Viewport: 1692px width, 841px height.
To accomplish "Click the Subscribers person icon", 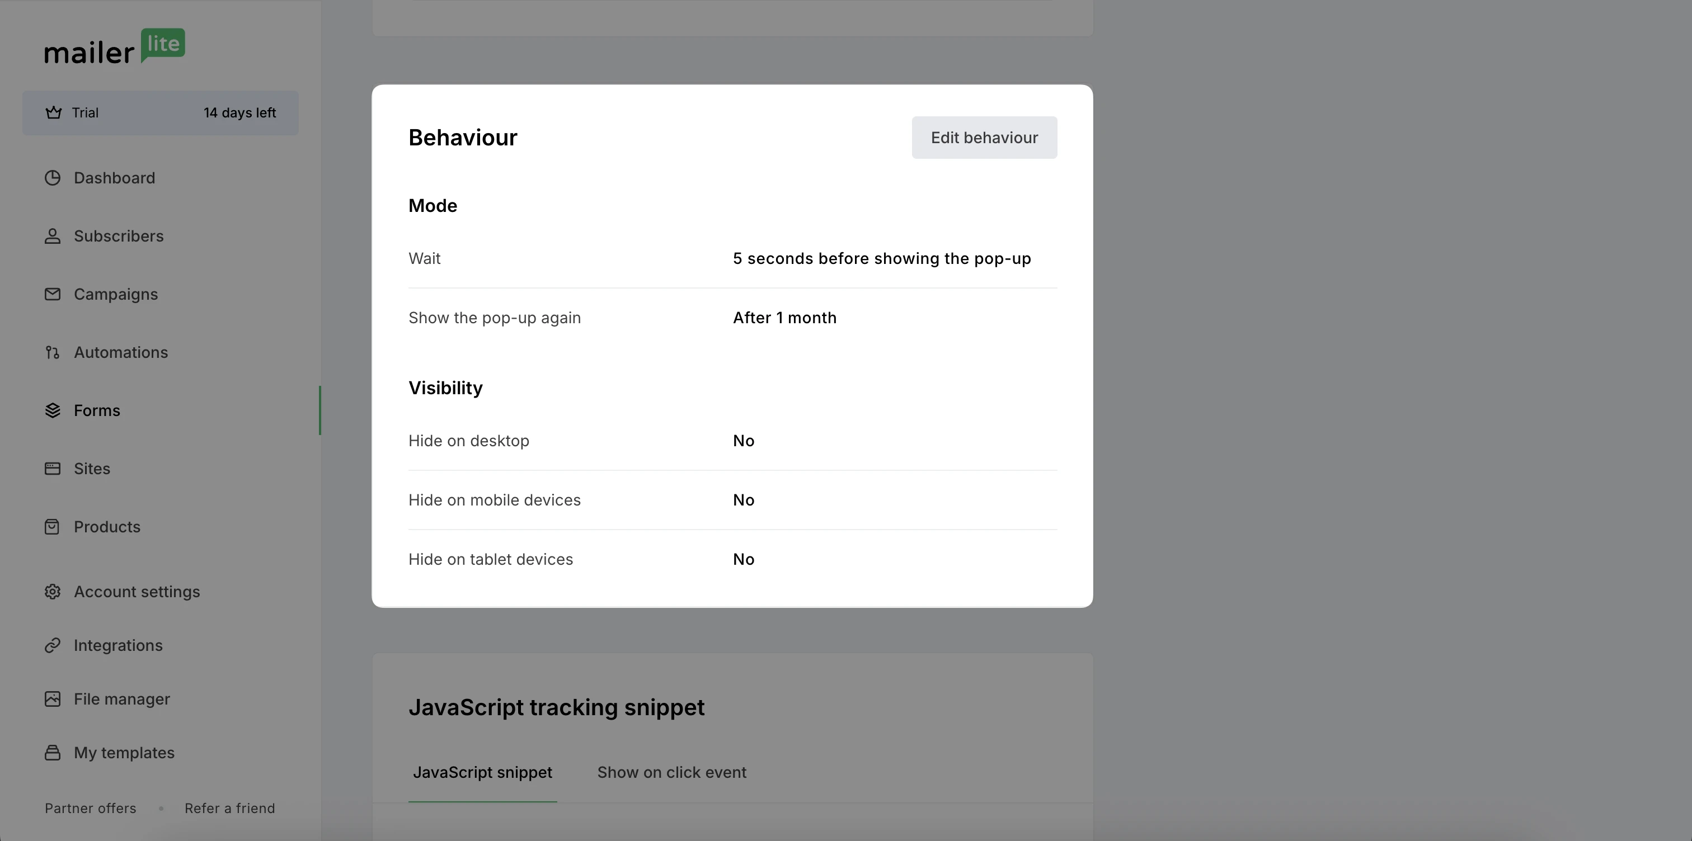I will click(x=53, y=237).
